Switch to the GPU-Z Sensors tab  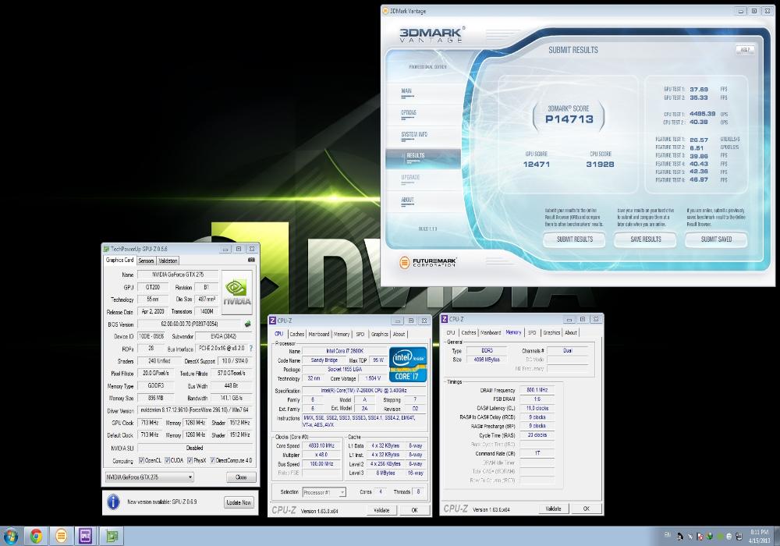pos(147,261)
